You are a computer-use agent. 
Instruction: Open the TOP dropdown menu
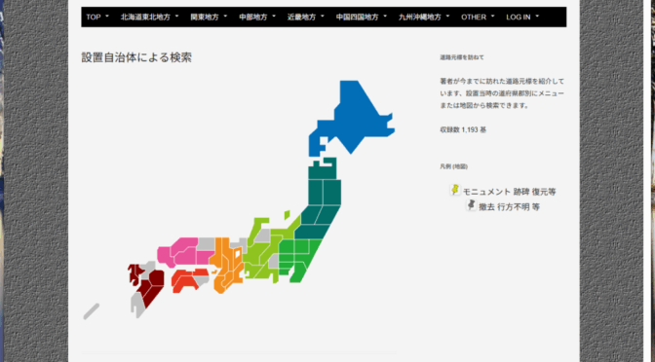pos(97,18)
